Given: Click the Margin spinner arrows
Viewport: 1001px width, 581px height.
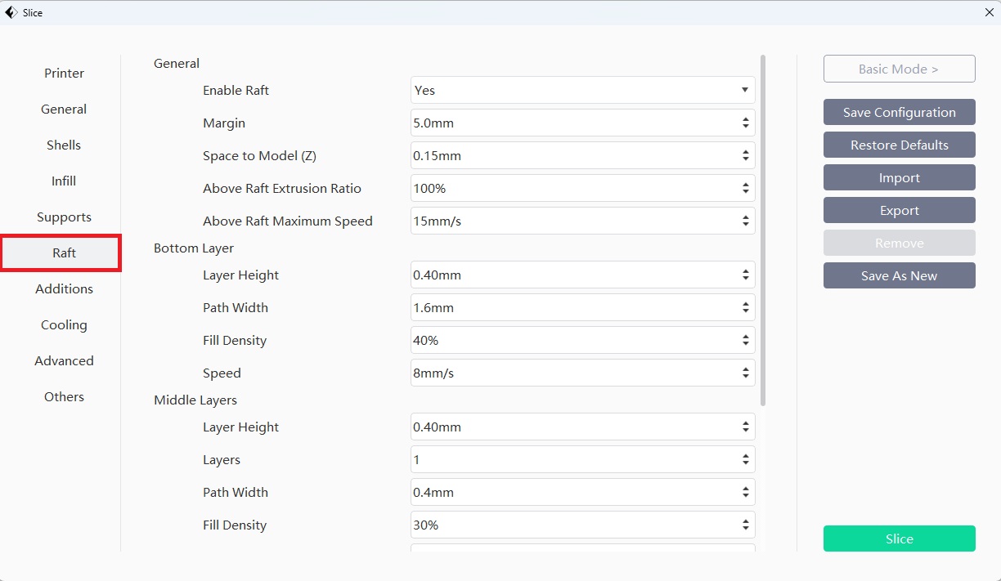Looking at the screenshot, I should [745, 123].
